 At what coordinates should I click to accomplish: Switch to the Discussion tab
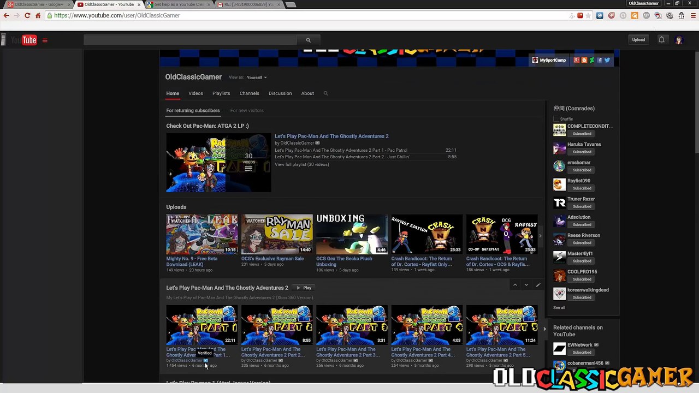point(280,93)
